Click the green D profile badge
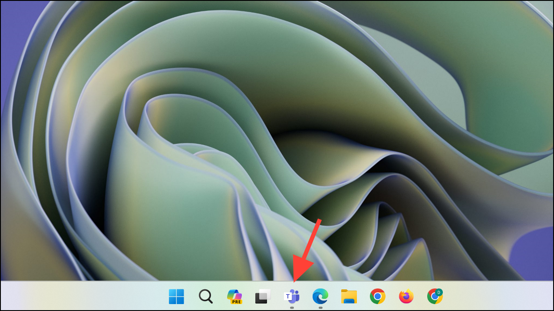 (439, 292)
